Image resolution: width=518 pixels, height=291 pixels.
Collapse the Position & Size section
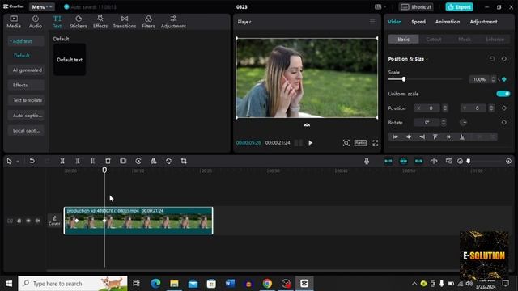pos(427,59)
